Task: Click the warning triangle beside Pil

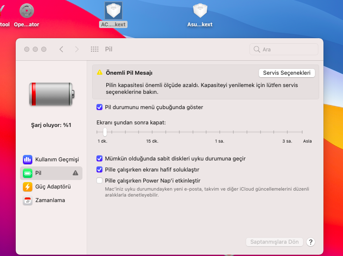Action: [75, 173]
